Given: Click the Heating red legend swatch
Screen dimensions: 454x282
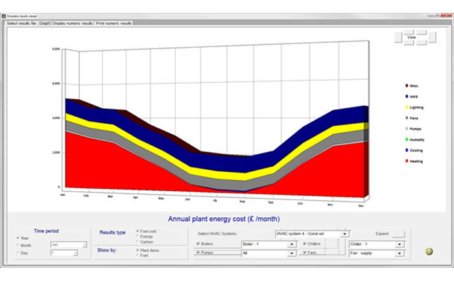Looking at the screenshot, I should coord(407,161).
